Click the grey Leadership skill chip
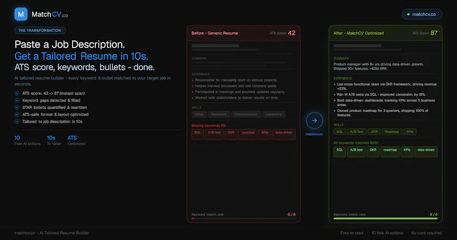Screen dimensions: 457x240 point(274,114)
